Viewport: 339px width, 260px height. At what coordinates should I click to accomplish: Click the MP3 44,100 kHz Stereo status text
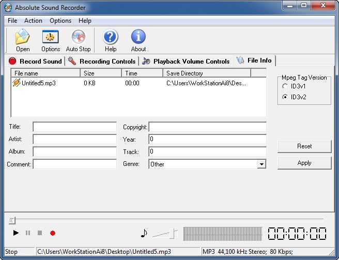[x=248, y=252]
